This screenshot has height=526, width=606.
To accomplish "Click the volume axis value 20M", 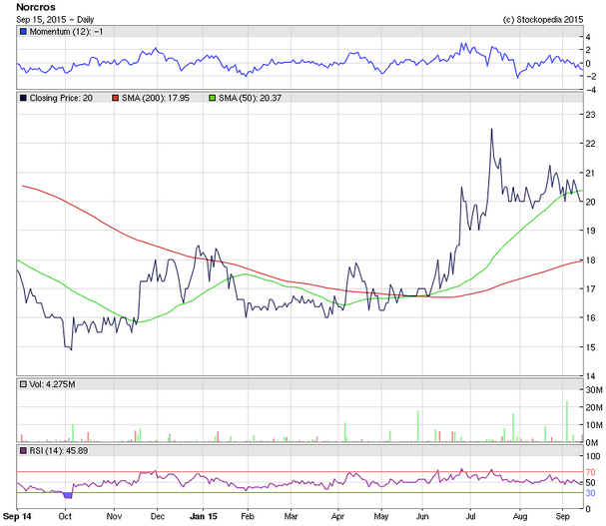I will 594,408.
